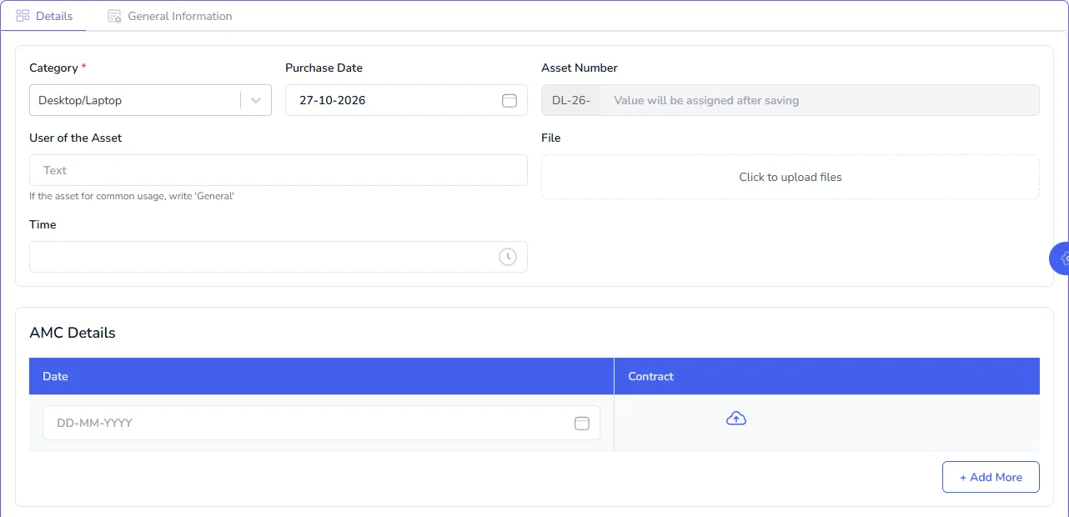Open the Time picker clock icon

(x=508, y=257)
